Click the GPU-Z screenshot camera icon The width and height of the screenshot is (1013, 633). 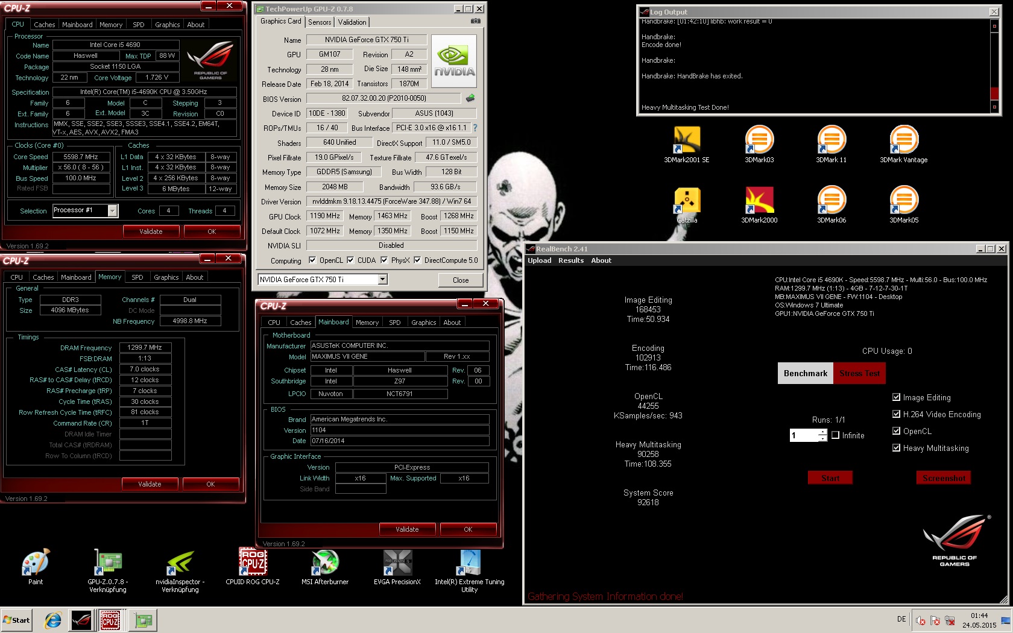[x=476, y=21]
